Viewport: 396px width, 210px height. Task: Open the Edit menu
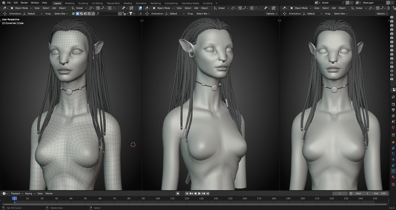(x=16, y=3)
